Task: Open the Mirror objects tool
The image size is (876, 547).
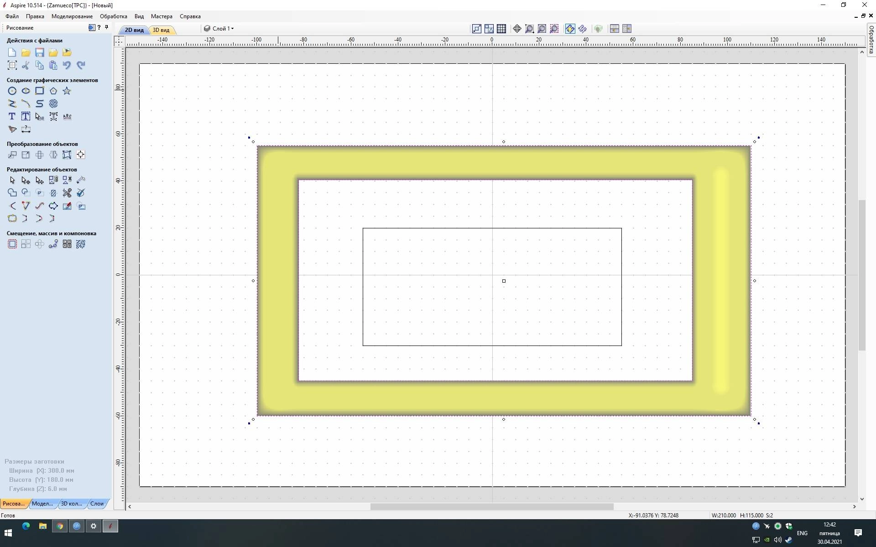Action: coord(53,155)
